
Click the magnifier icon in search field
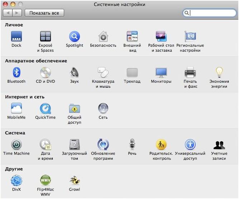point(187,13)
